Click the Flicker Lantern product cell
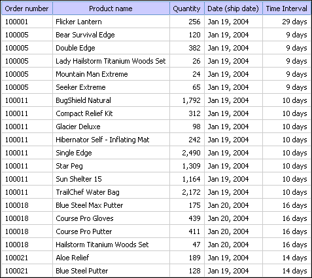The height and width of the screenshot is (278, 312). (111, 22)
